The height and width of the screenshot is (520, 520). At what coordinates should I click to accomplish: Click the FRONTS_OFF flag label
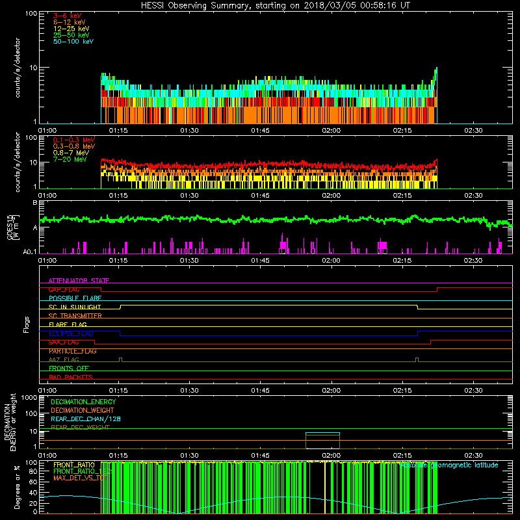click(x=69, y=369)
